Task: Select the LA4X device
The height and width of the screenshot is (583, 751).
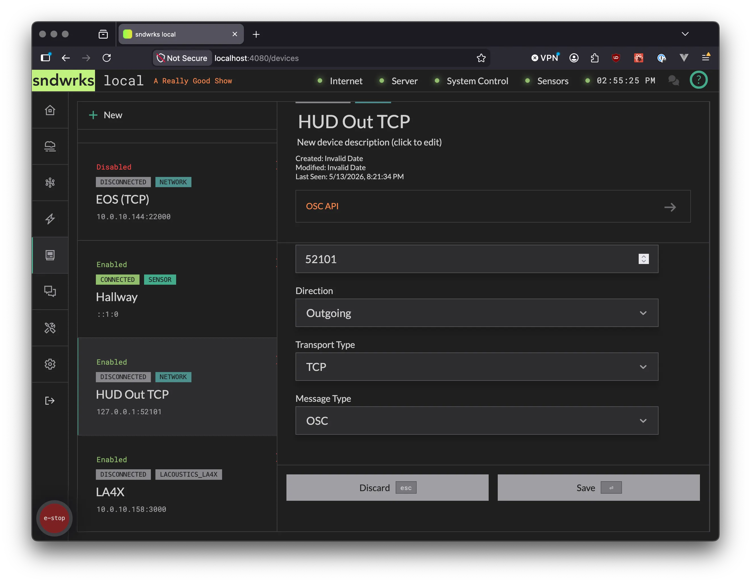Action: pos(177,484)
